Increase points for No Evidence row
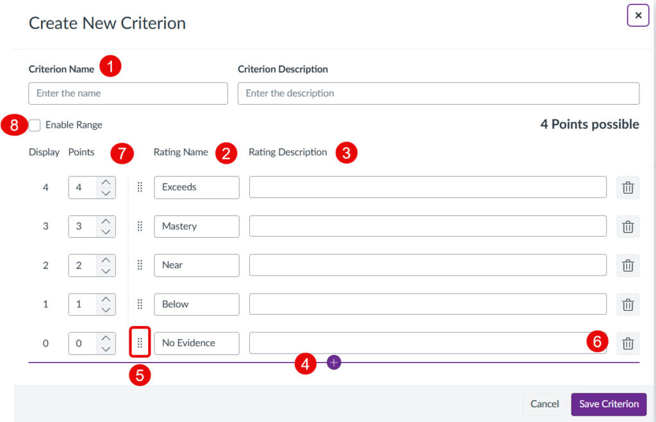Screen dimensions: 656x422 coord(106,338)
